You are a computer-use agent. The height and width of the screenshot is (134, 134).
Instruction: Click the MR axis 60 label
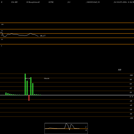[131, 84]
